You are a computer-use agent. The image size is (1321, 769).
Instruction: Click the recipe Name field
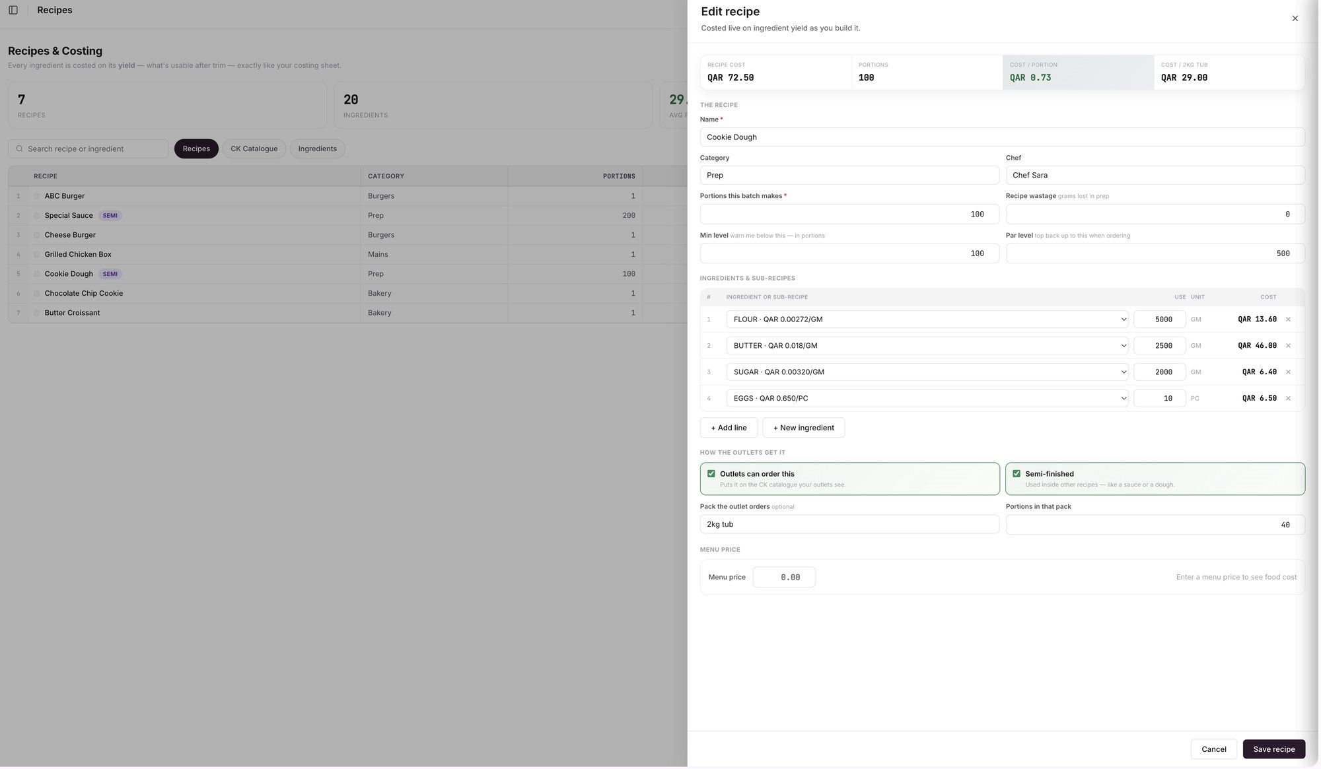(1003, 137)
